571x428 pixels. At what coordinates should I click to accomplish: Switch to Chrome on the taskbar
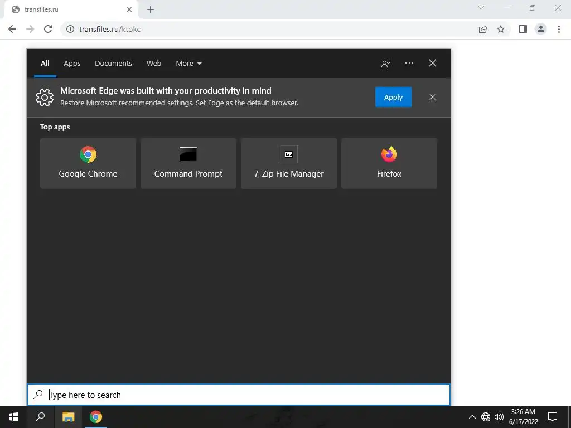[x=96, y=417]
